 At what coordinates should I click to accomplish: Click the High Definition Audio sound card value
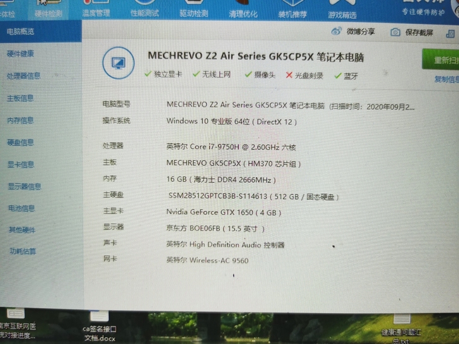click(x=225, y=244)
